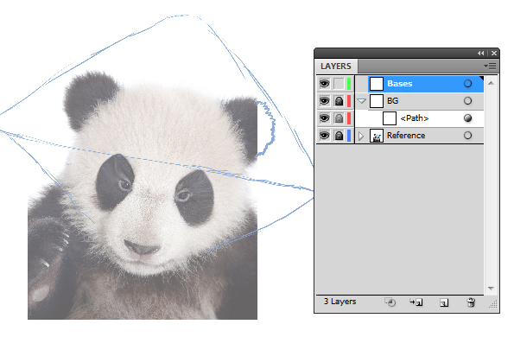Click Create New Sublayer icon
514x337 pixels.
(416, 302)
